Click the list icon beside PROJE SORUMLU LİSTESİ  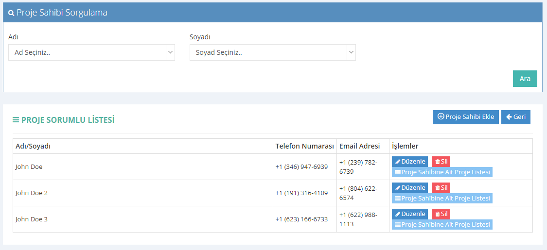pyautogui.click(x=16, y=120)
